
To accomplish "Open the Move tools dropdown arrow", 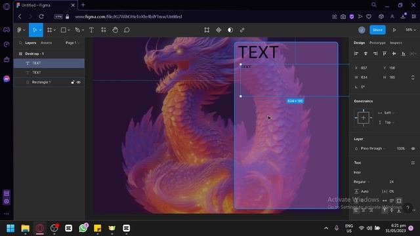I will point(40,30).
